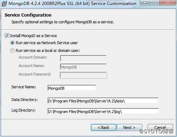This screenshot has width=177, height=137.
Task: Click the 'Account Domain:' label
Action: tap(33, 57)
